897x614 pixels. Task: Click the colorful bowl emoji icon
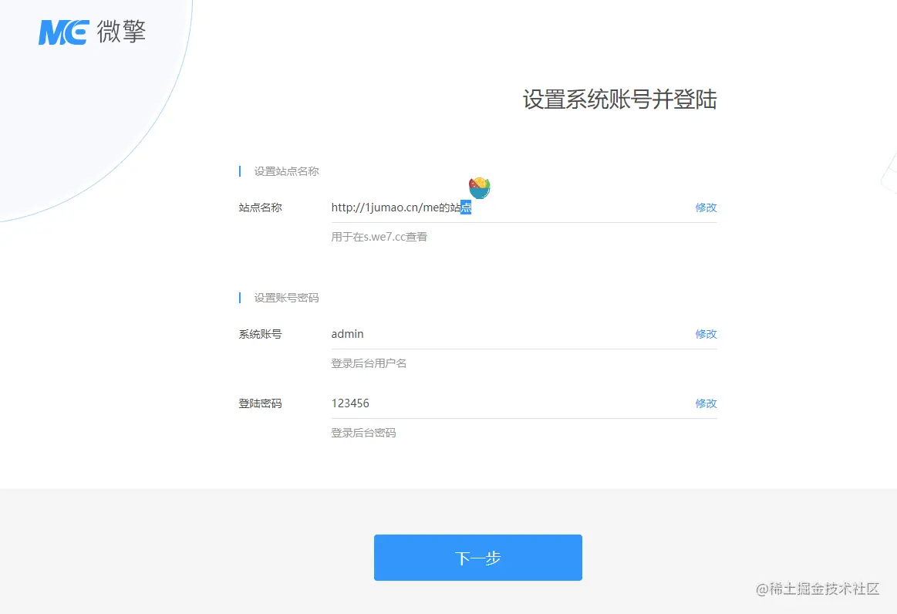click(x=480, y=187)
